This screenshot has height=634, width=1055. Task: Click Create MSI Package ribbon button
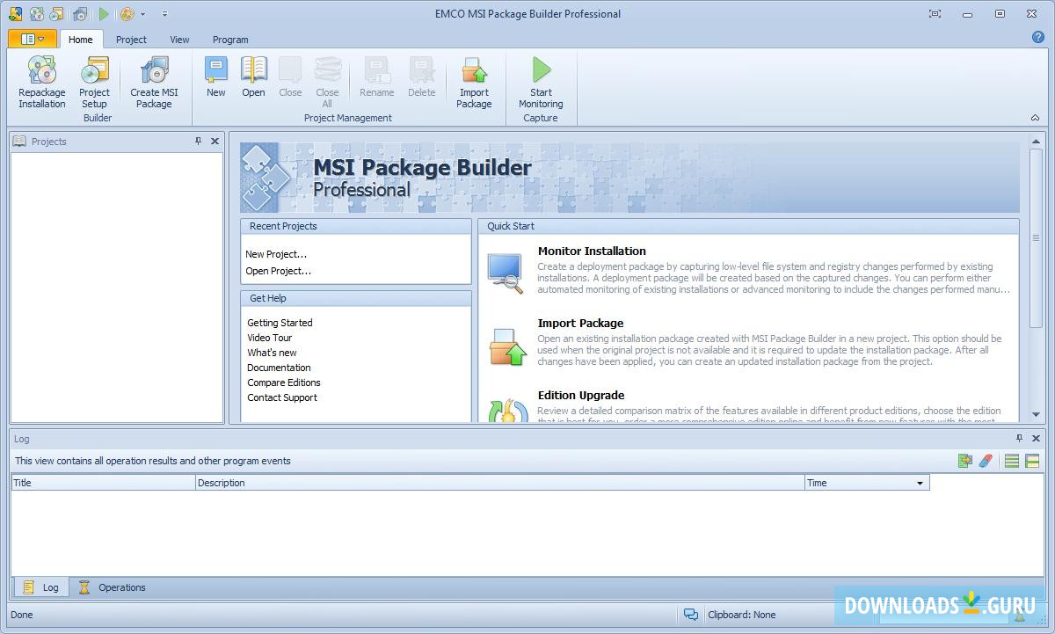(x=154, y=84)
